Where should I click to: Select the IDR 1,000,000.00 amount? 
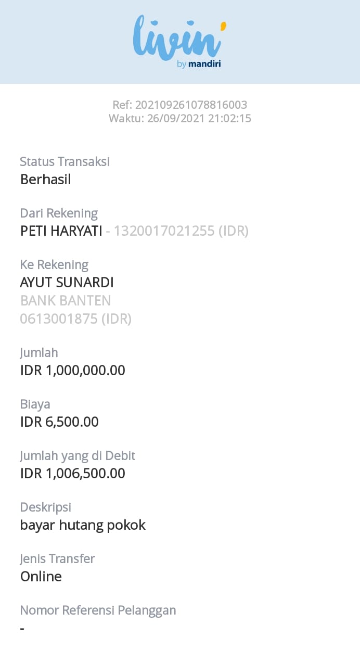(73, 371)
